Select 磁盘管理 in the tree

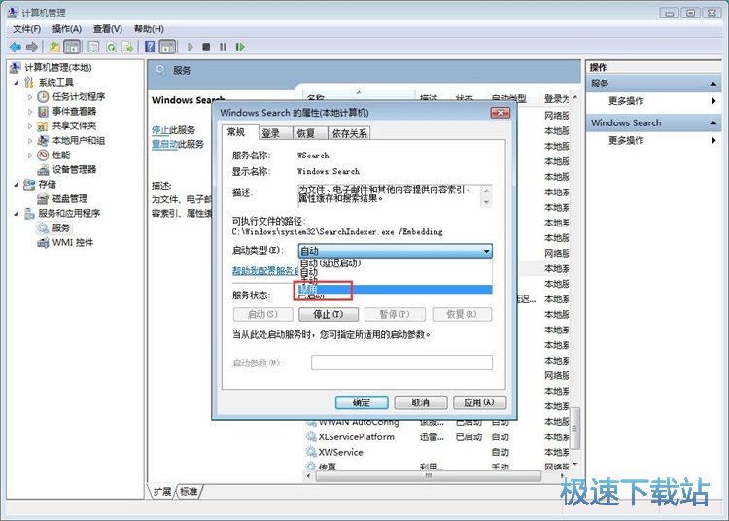(x=70, y=199)
